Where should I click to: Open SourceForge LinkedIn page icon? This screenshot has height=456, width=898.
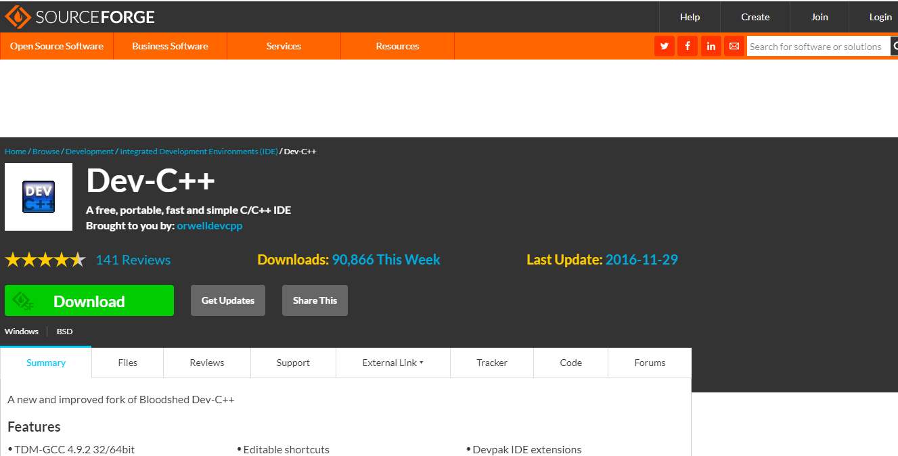[x=711, y=46]
